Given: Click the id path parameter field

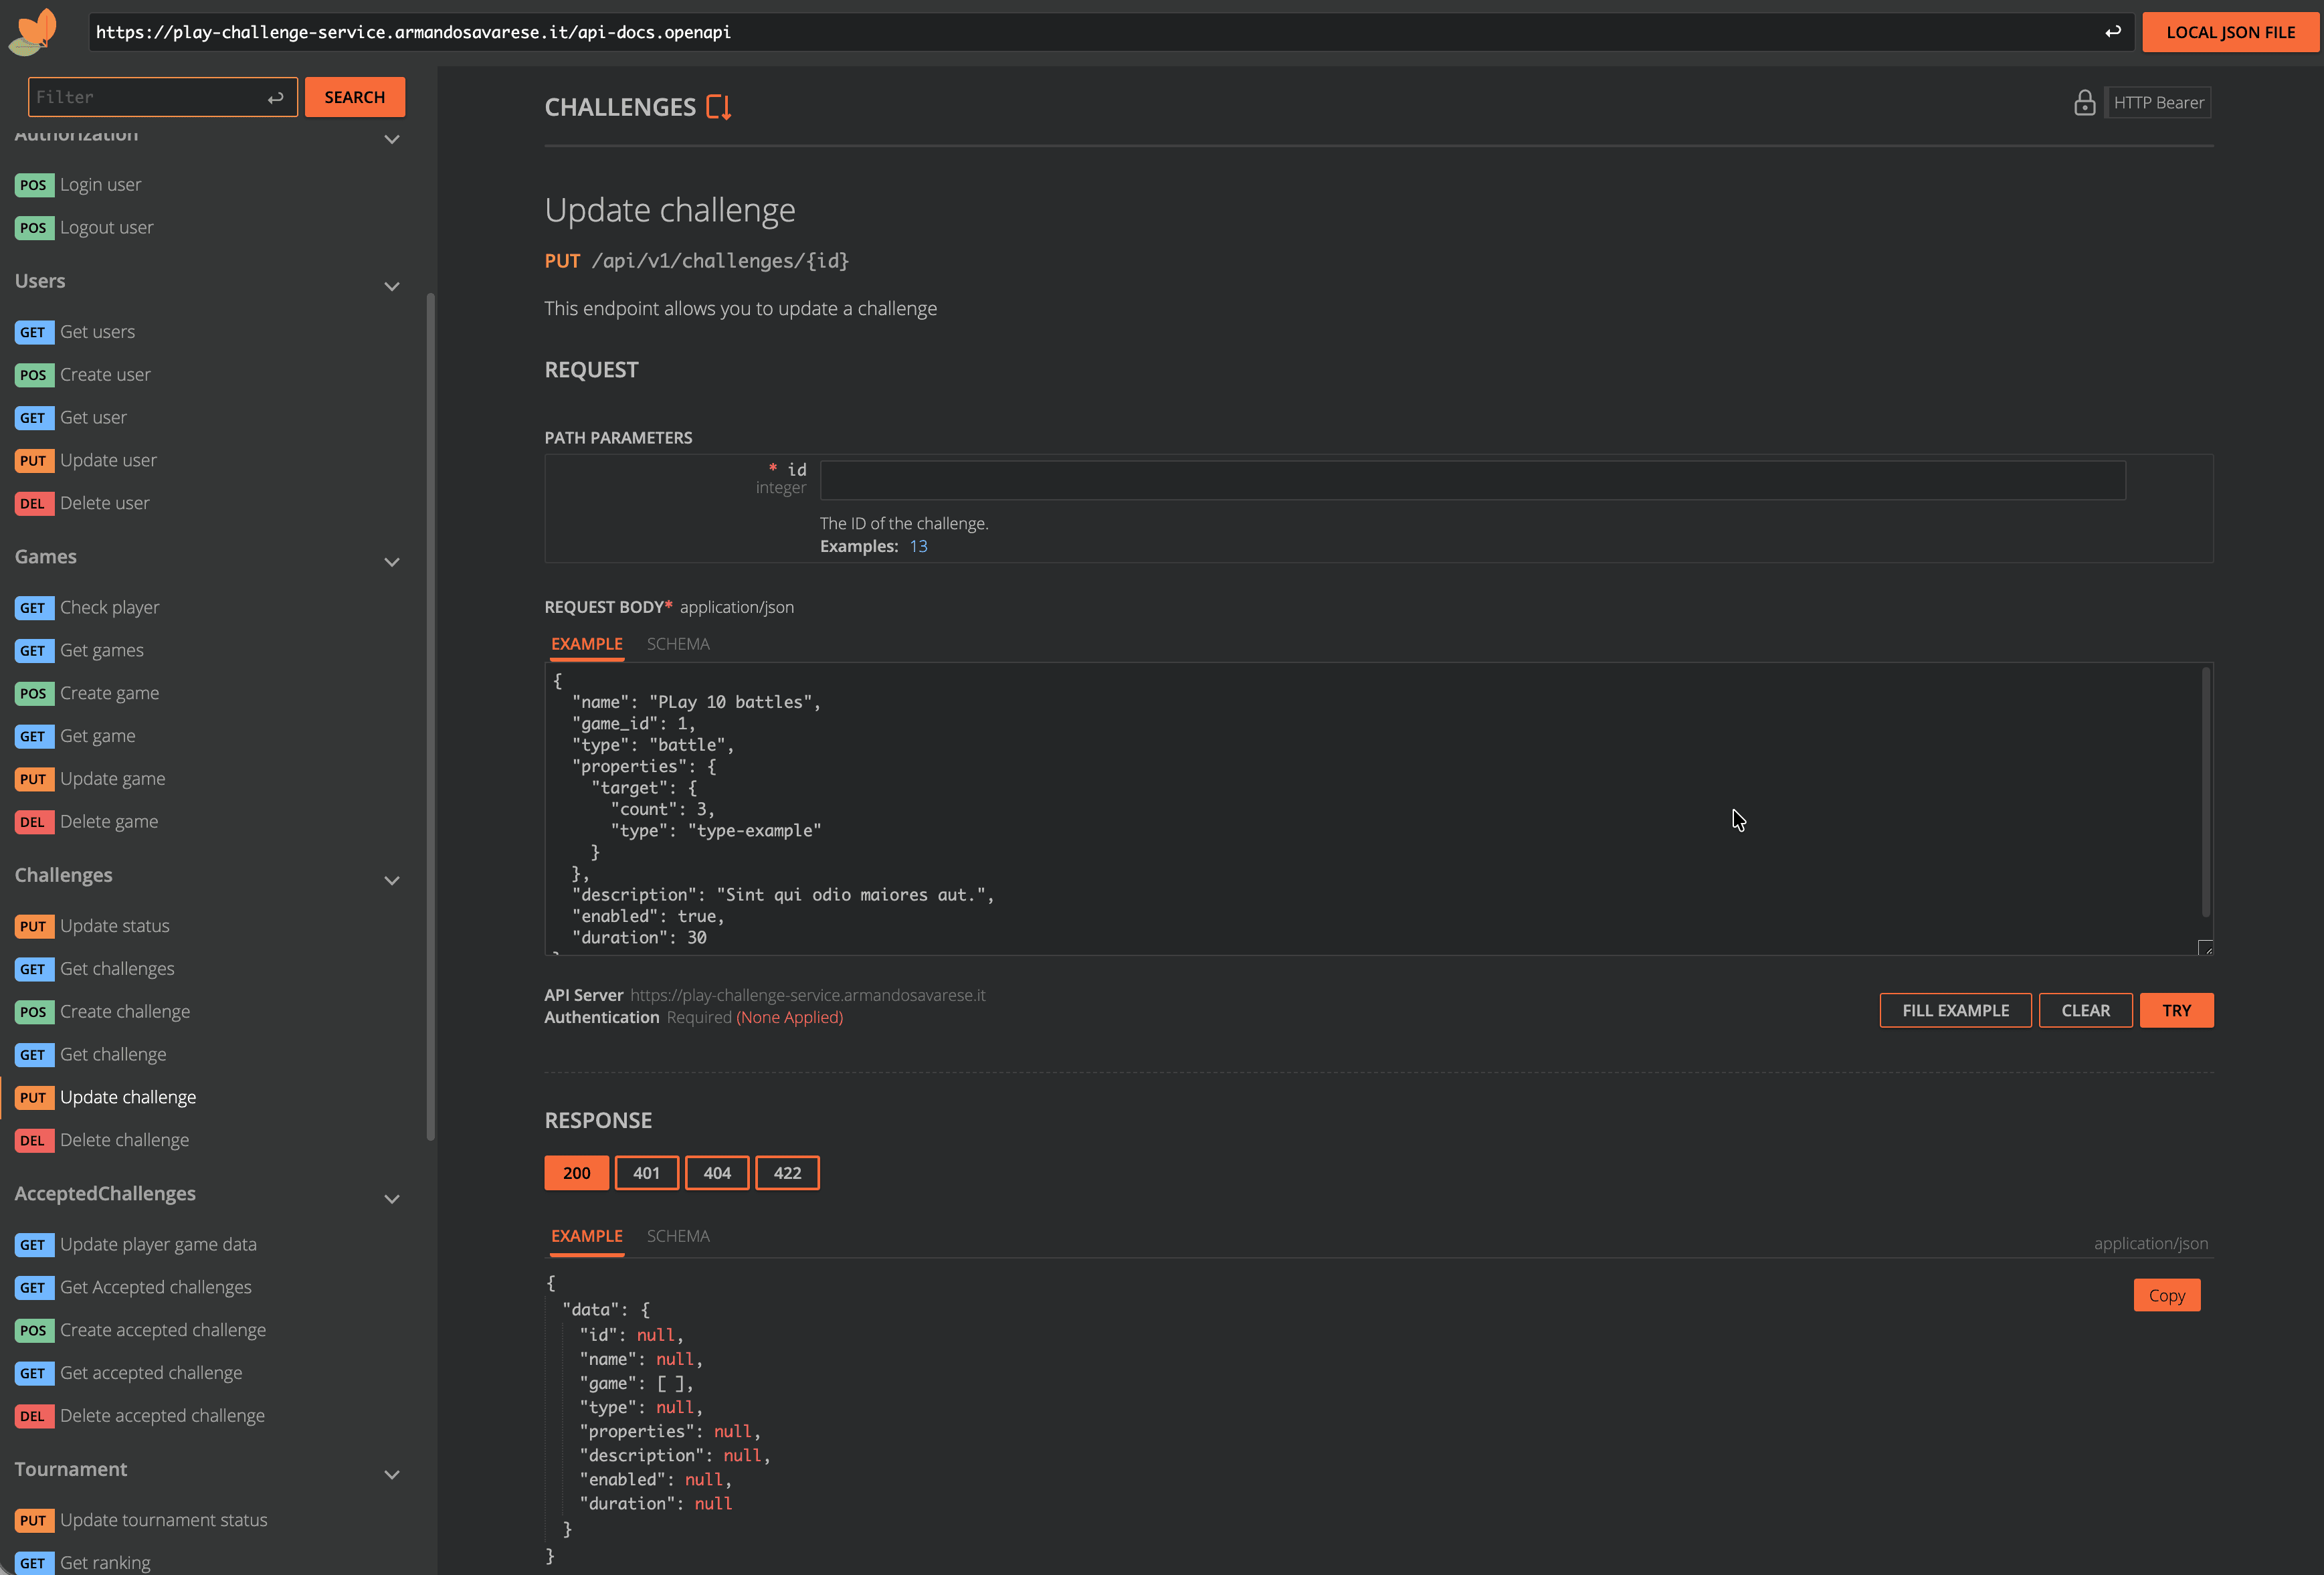Looking at the screenshot, I should [x=1472, y=480].
